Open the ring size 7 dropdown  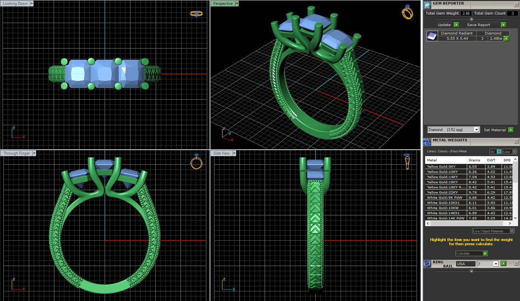pos(496,264)
